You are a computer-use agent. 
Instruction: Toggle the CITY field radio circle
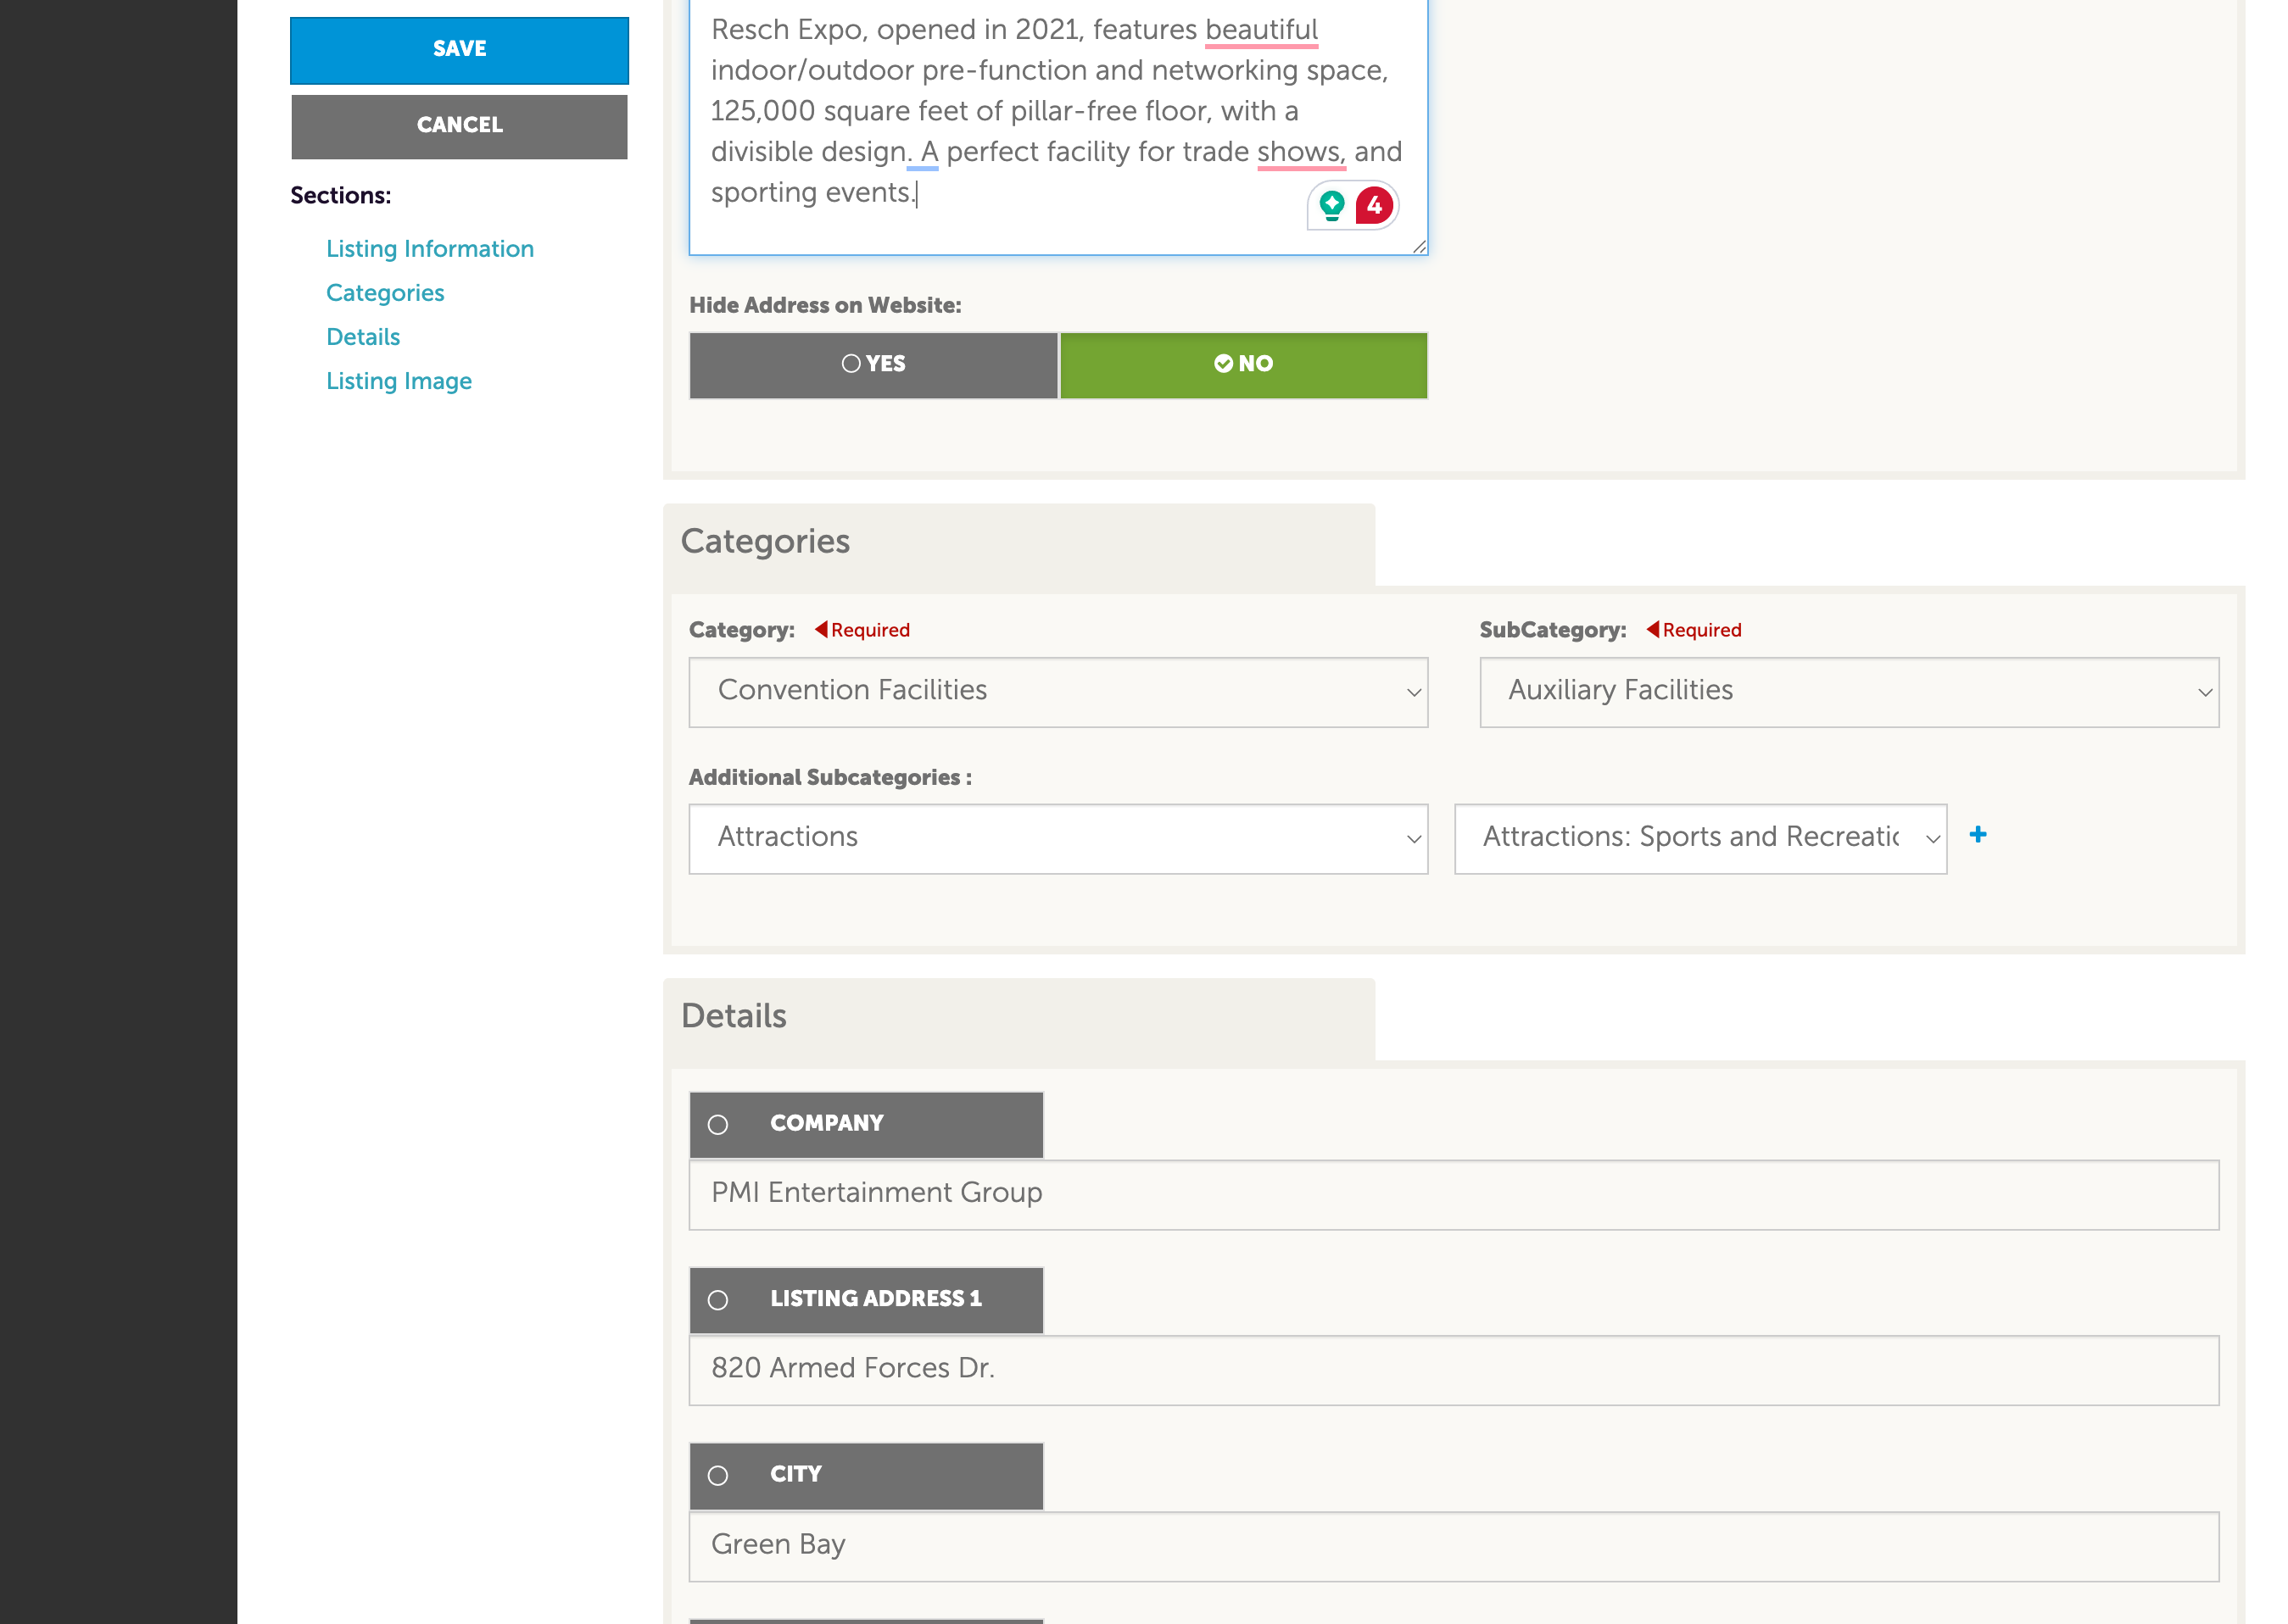point(717,1475)
